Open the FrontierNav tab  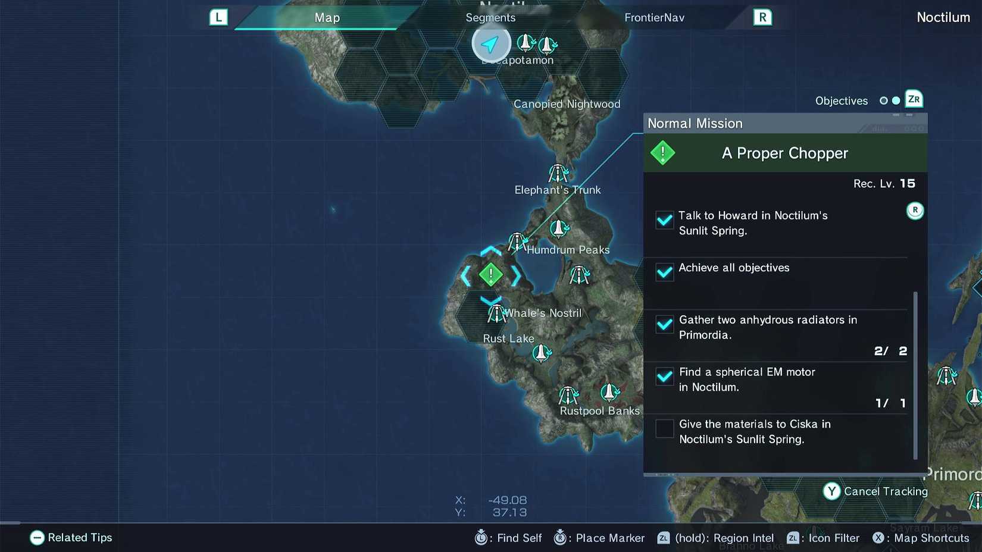[x=654, y=17]
